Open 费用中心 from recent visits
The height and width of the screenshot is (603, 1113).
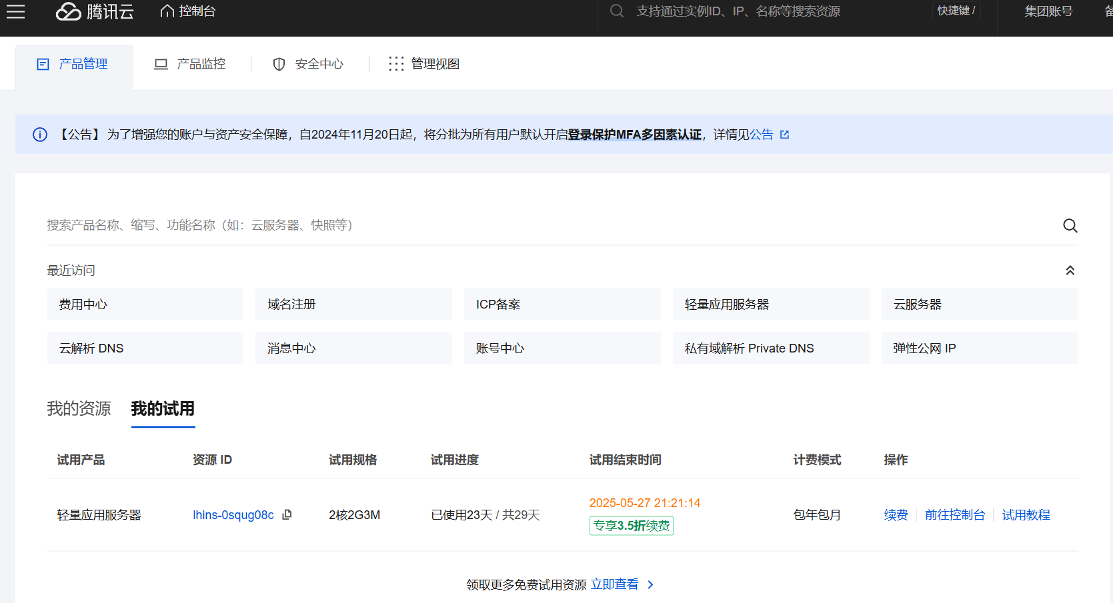(145, 304)
